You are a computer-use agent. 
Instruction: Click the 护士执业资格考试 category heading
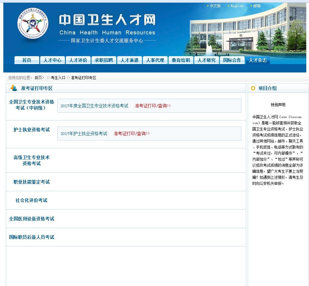click(31, 130)
